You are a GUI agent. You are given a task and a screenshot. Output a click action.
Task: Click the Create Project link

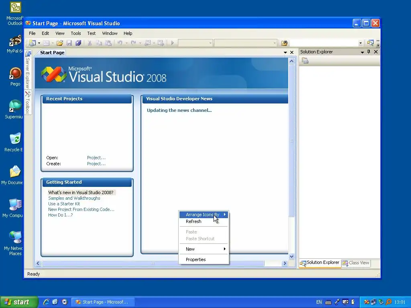click(96, 164)
